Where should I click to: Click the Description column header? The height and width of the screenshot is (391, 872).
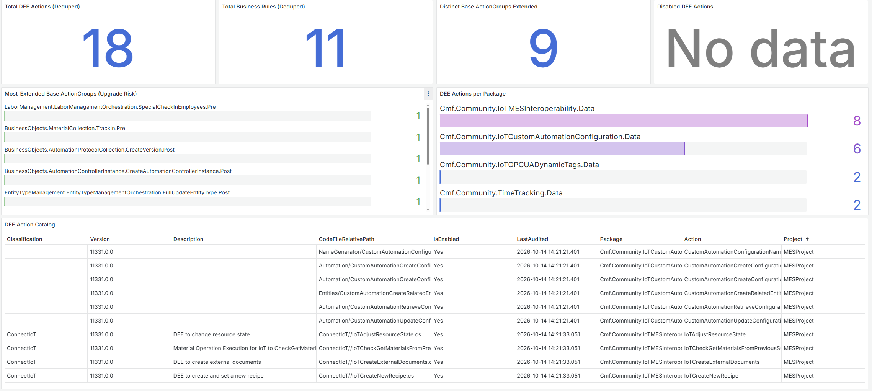(x=188, y=239)
